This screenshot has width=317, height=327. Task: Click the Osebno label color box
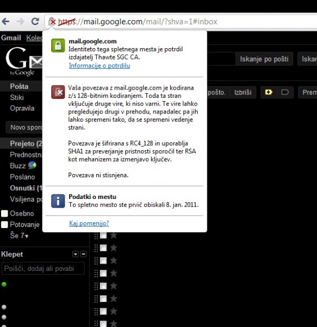[x=4, y=213]
